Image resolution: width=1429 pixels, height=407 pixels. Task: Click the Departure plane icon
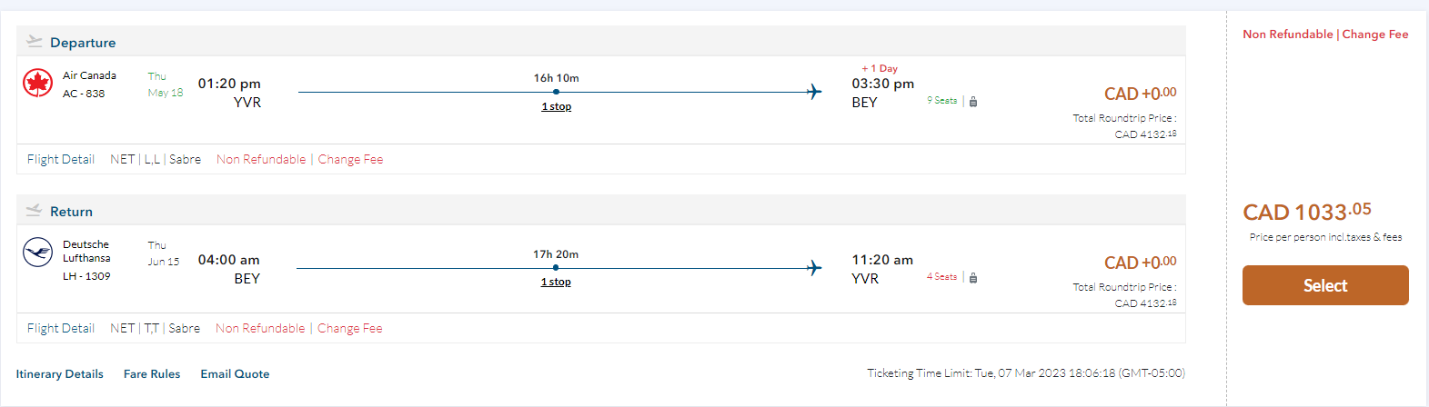coord(35,41)
